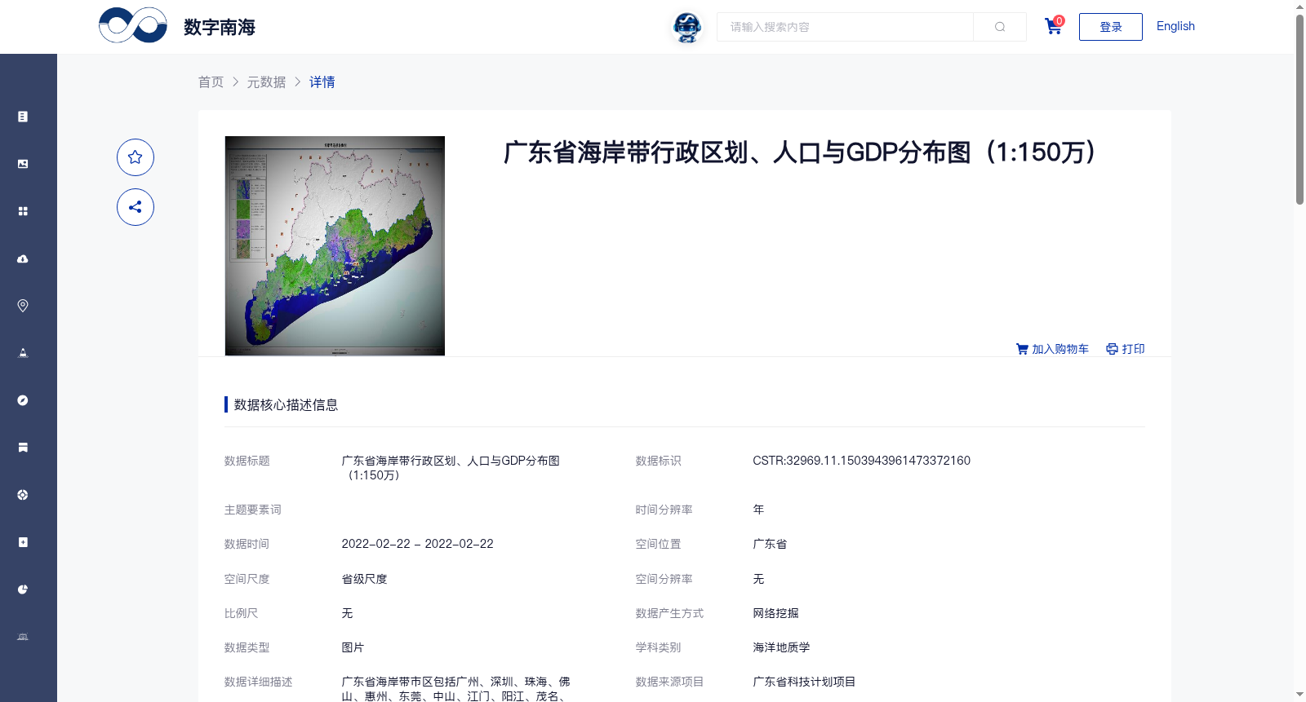Share this dataset with the share icon
The width and height of the screenshot is (1306, 702).
135,207
